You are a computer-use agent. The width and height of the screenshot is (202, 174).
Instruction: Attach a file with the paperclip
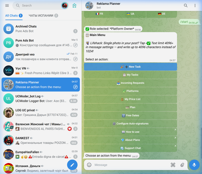click(182, 165)
